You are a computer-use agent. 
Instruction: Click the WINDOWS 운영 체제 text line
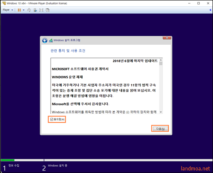[x=67, y=77]
